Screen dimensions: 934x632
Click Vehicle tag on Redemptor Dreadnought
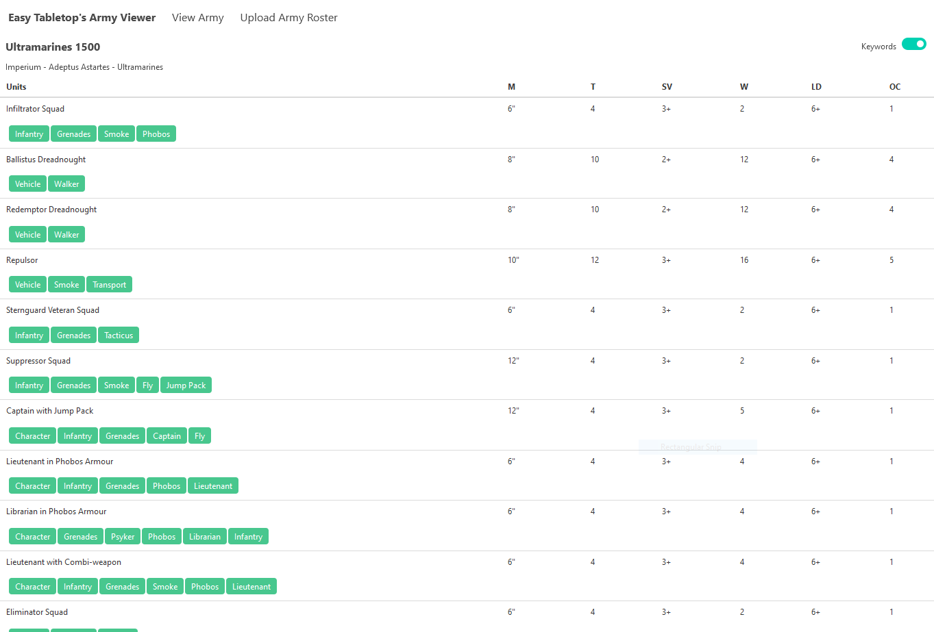pyautogui.click(x=28, y=235)
